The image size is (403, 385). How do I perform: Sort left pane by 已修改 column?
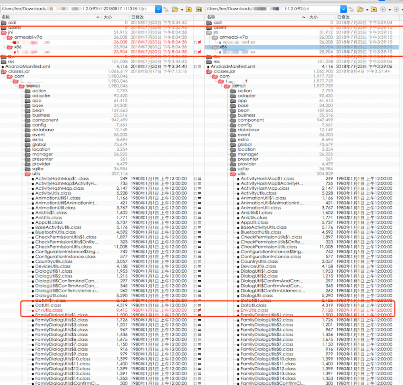(x=137, y=17)
